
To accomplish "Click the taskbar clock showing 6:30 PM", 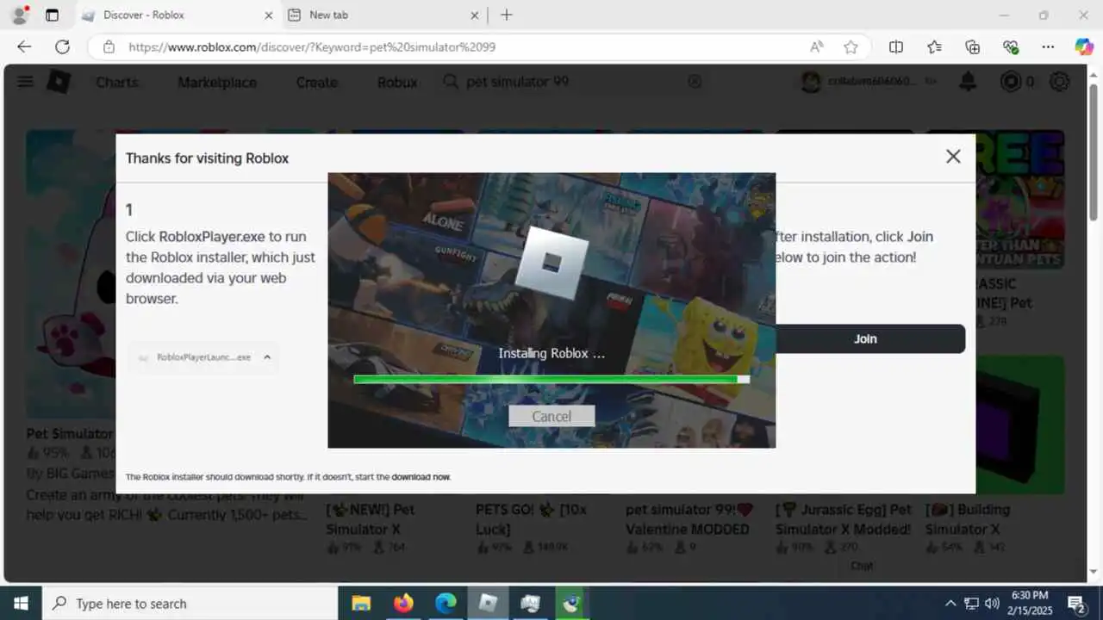I will point(1030,604).
